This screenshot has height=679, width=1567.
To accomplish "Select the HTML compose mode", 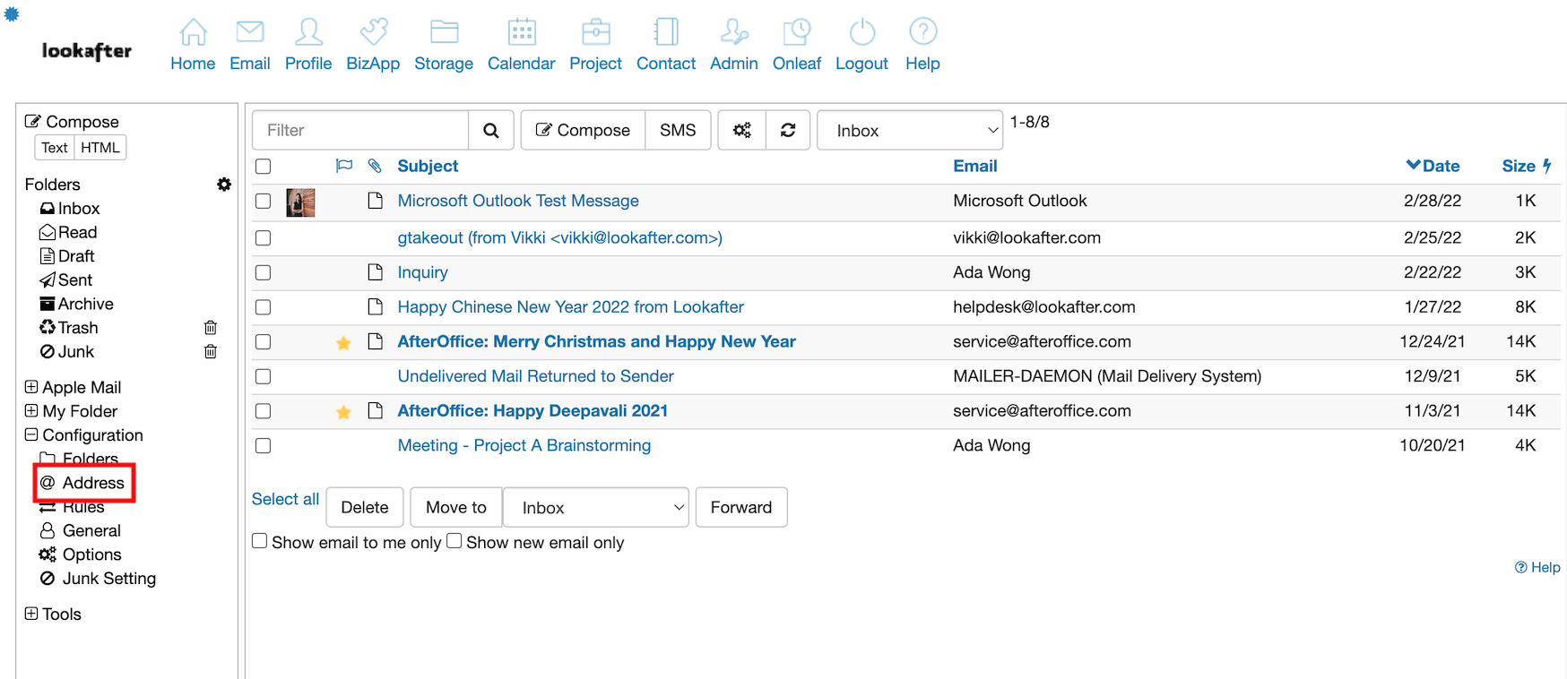I will click(100, 148).
